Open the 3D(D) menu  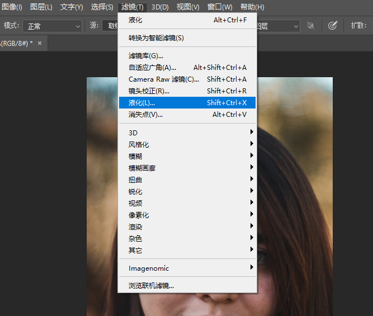(160, 7)
